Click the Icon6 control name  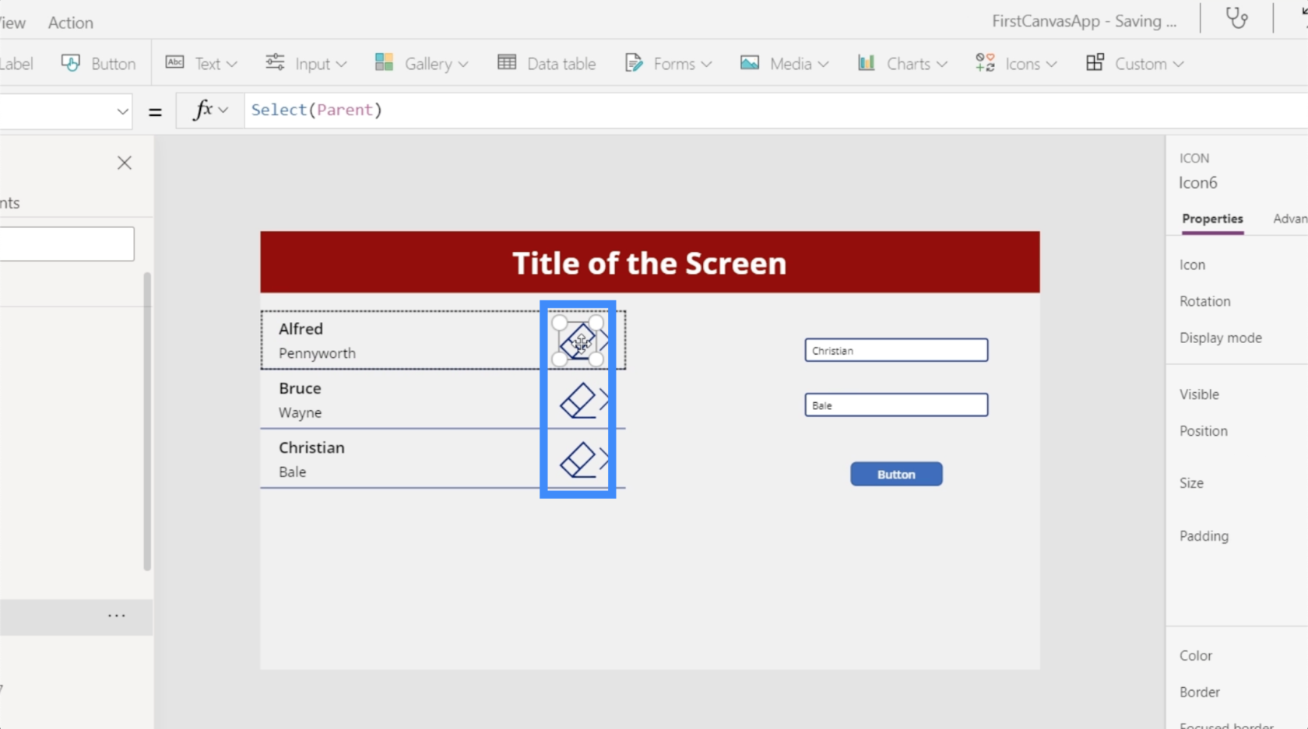(1197, 183)
